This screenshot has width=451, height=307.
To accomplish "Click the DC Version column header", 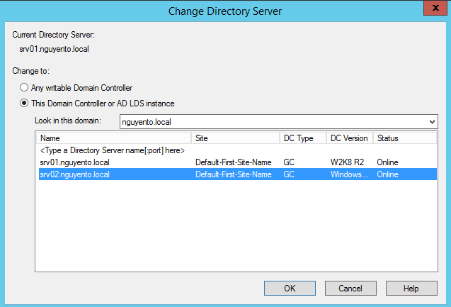I will click(x=350, y=138).
